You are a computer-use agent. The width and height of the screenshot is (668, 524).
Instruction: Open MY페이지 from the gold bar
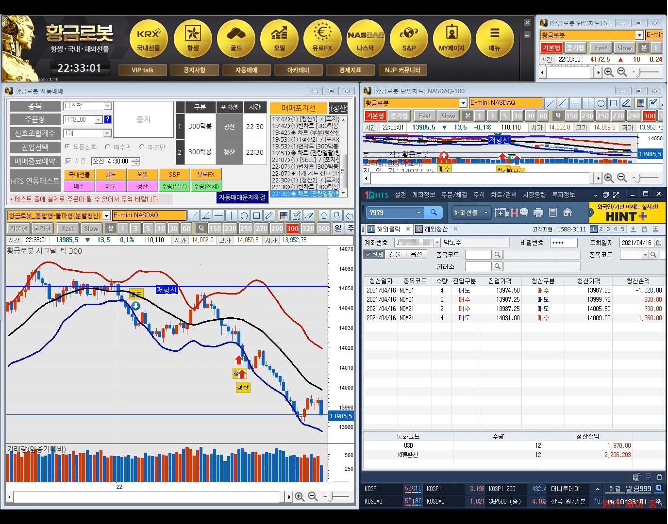(452, 39)
